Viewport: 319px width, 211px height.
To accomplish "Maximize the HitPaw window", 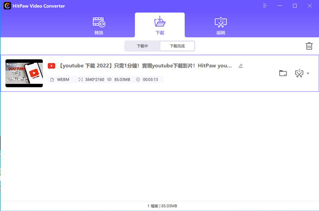I will coord(295,6).
